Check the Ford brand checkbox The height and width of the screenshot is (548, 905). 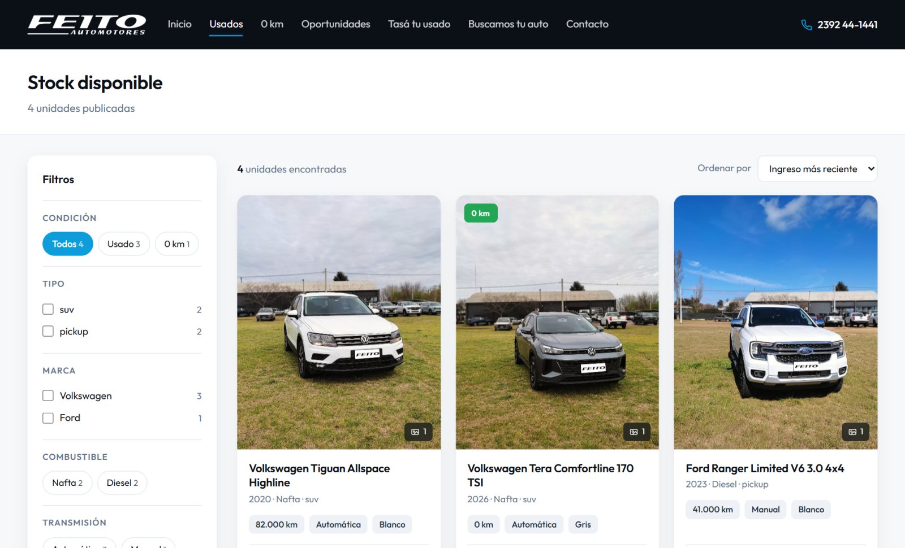coord(48,417)
